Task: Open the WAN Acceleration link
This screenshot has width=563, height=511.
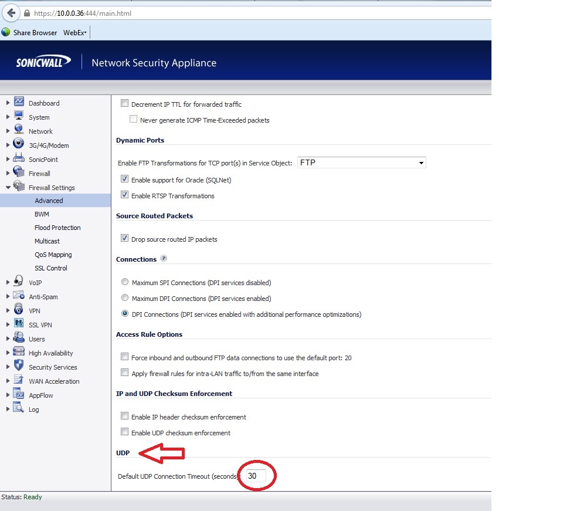Action: point(54,381)
